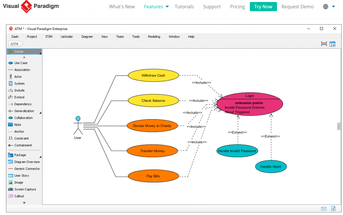Select the Generalization tool
This screenshot has width=343, height=215.
pos(21,111)
